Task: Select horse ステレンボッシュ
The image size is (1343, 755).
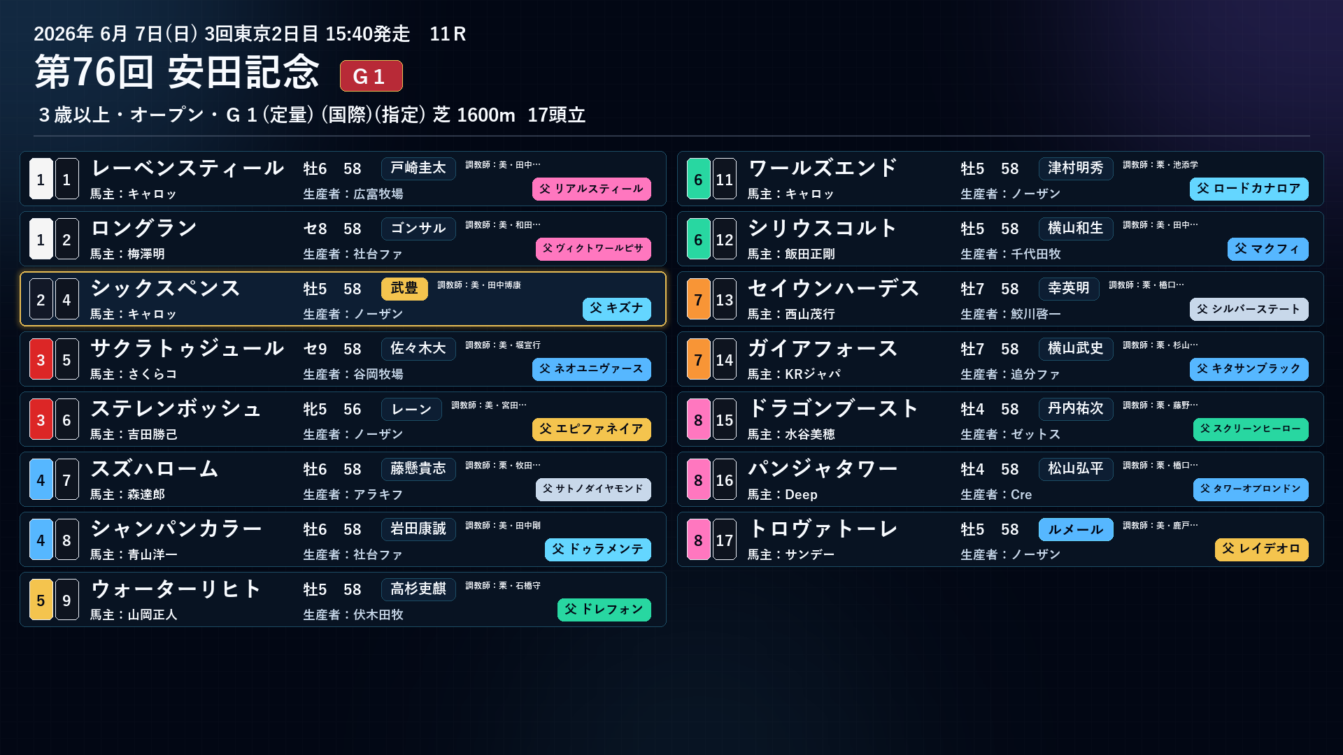Action: [176, 409]
